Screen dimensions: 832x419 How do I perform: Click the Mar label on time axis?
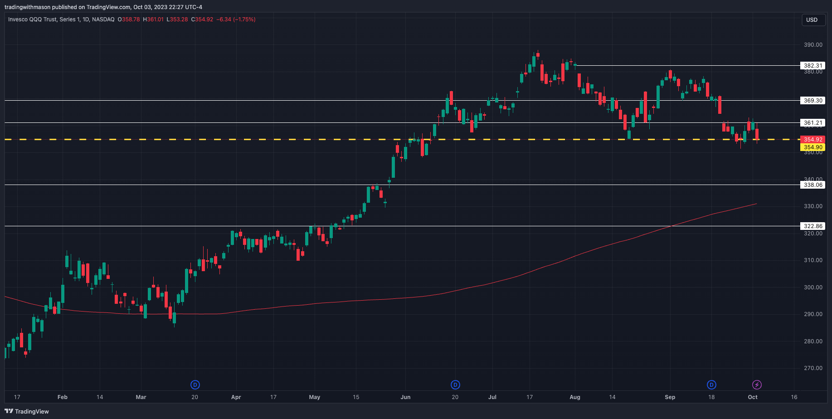click(x=141, y=397)
